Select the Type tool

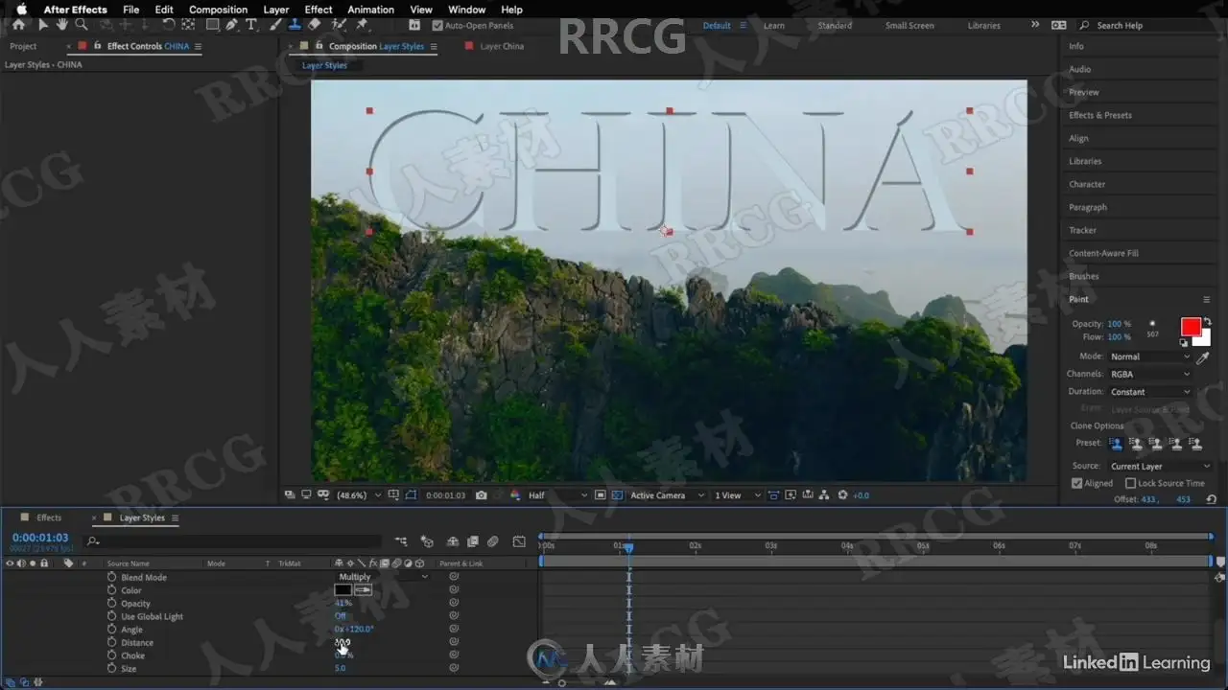click(x=251, y=25)
